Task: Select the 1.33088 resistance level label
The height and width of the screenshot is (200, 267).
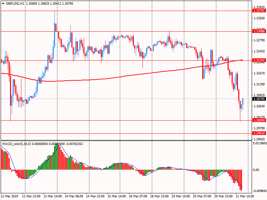Action: coord(259,31)
